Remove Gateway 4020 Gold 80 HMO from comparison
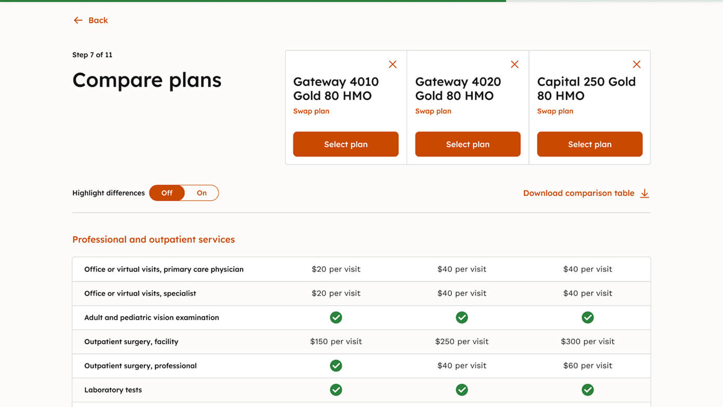 pyautogui.click(x=514, y=64)
